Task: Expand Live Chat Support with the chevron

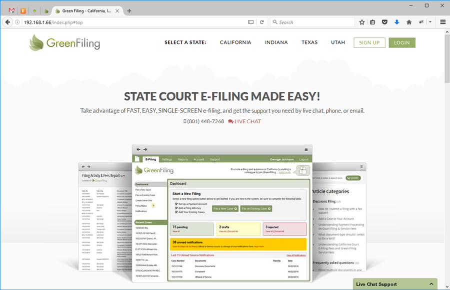Action: [x=431, y=284]
